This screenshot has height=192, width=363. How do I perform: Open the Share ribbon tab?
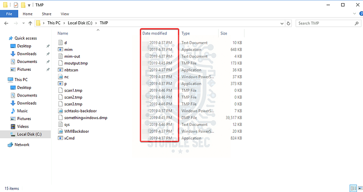click(x=47, y=14)
